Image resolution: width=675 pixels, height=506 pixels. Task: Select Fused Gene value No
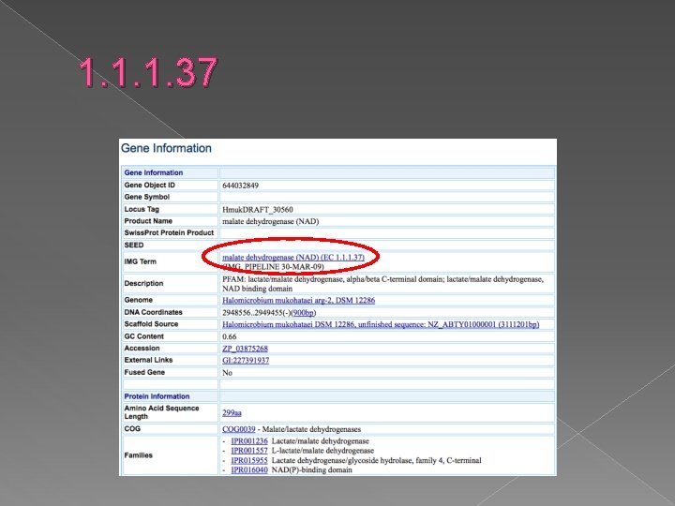coord(227,373)
